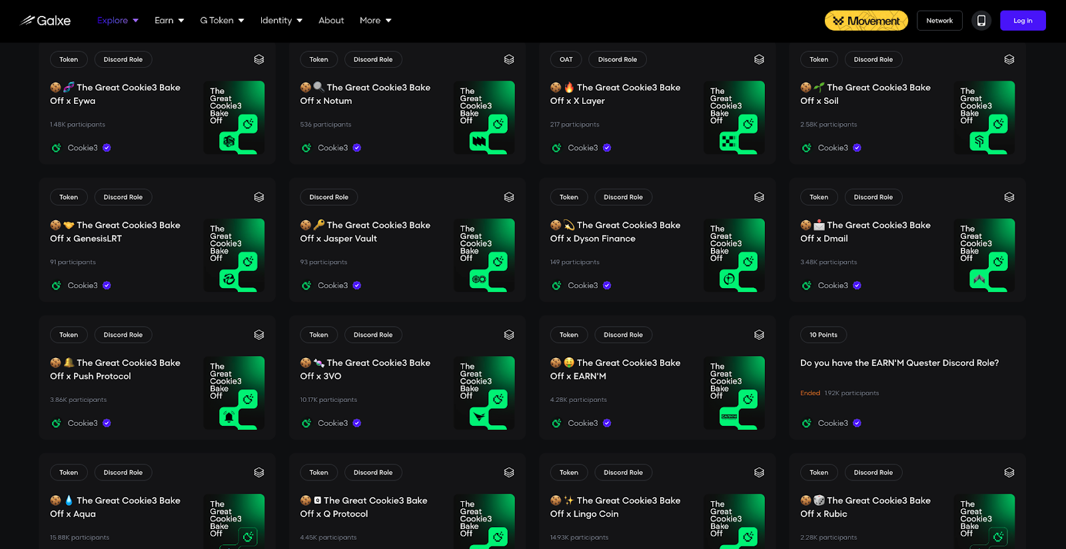1066x549 pixels.
Task: Click the layers icon on Soil card
Action: point(1009,60)
